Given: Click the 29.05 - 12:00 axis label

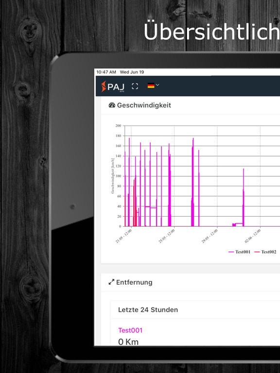Looking at the screenshot, I should (x=210, y=236).
